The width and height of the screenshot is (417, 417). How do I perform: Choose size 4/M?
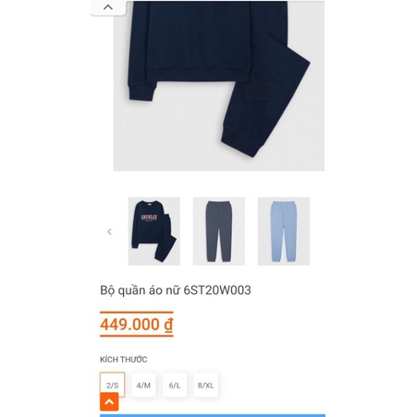[143, 385]
